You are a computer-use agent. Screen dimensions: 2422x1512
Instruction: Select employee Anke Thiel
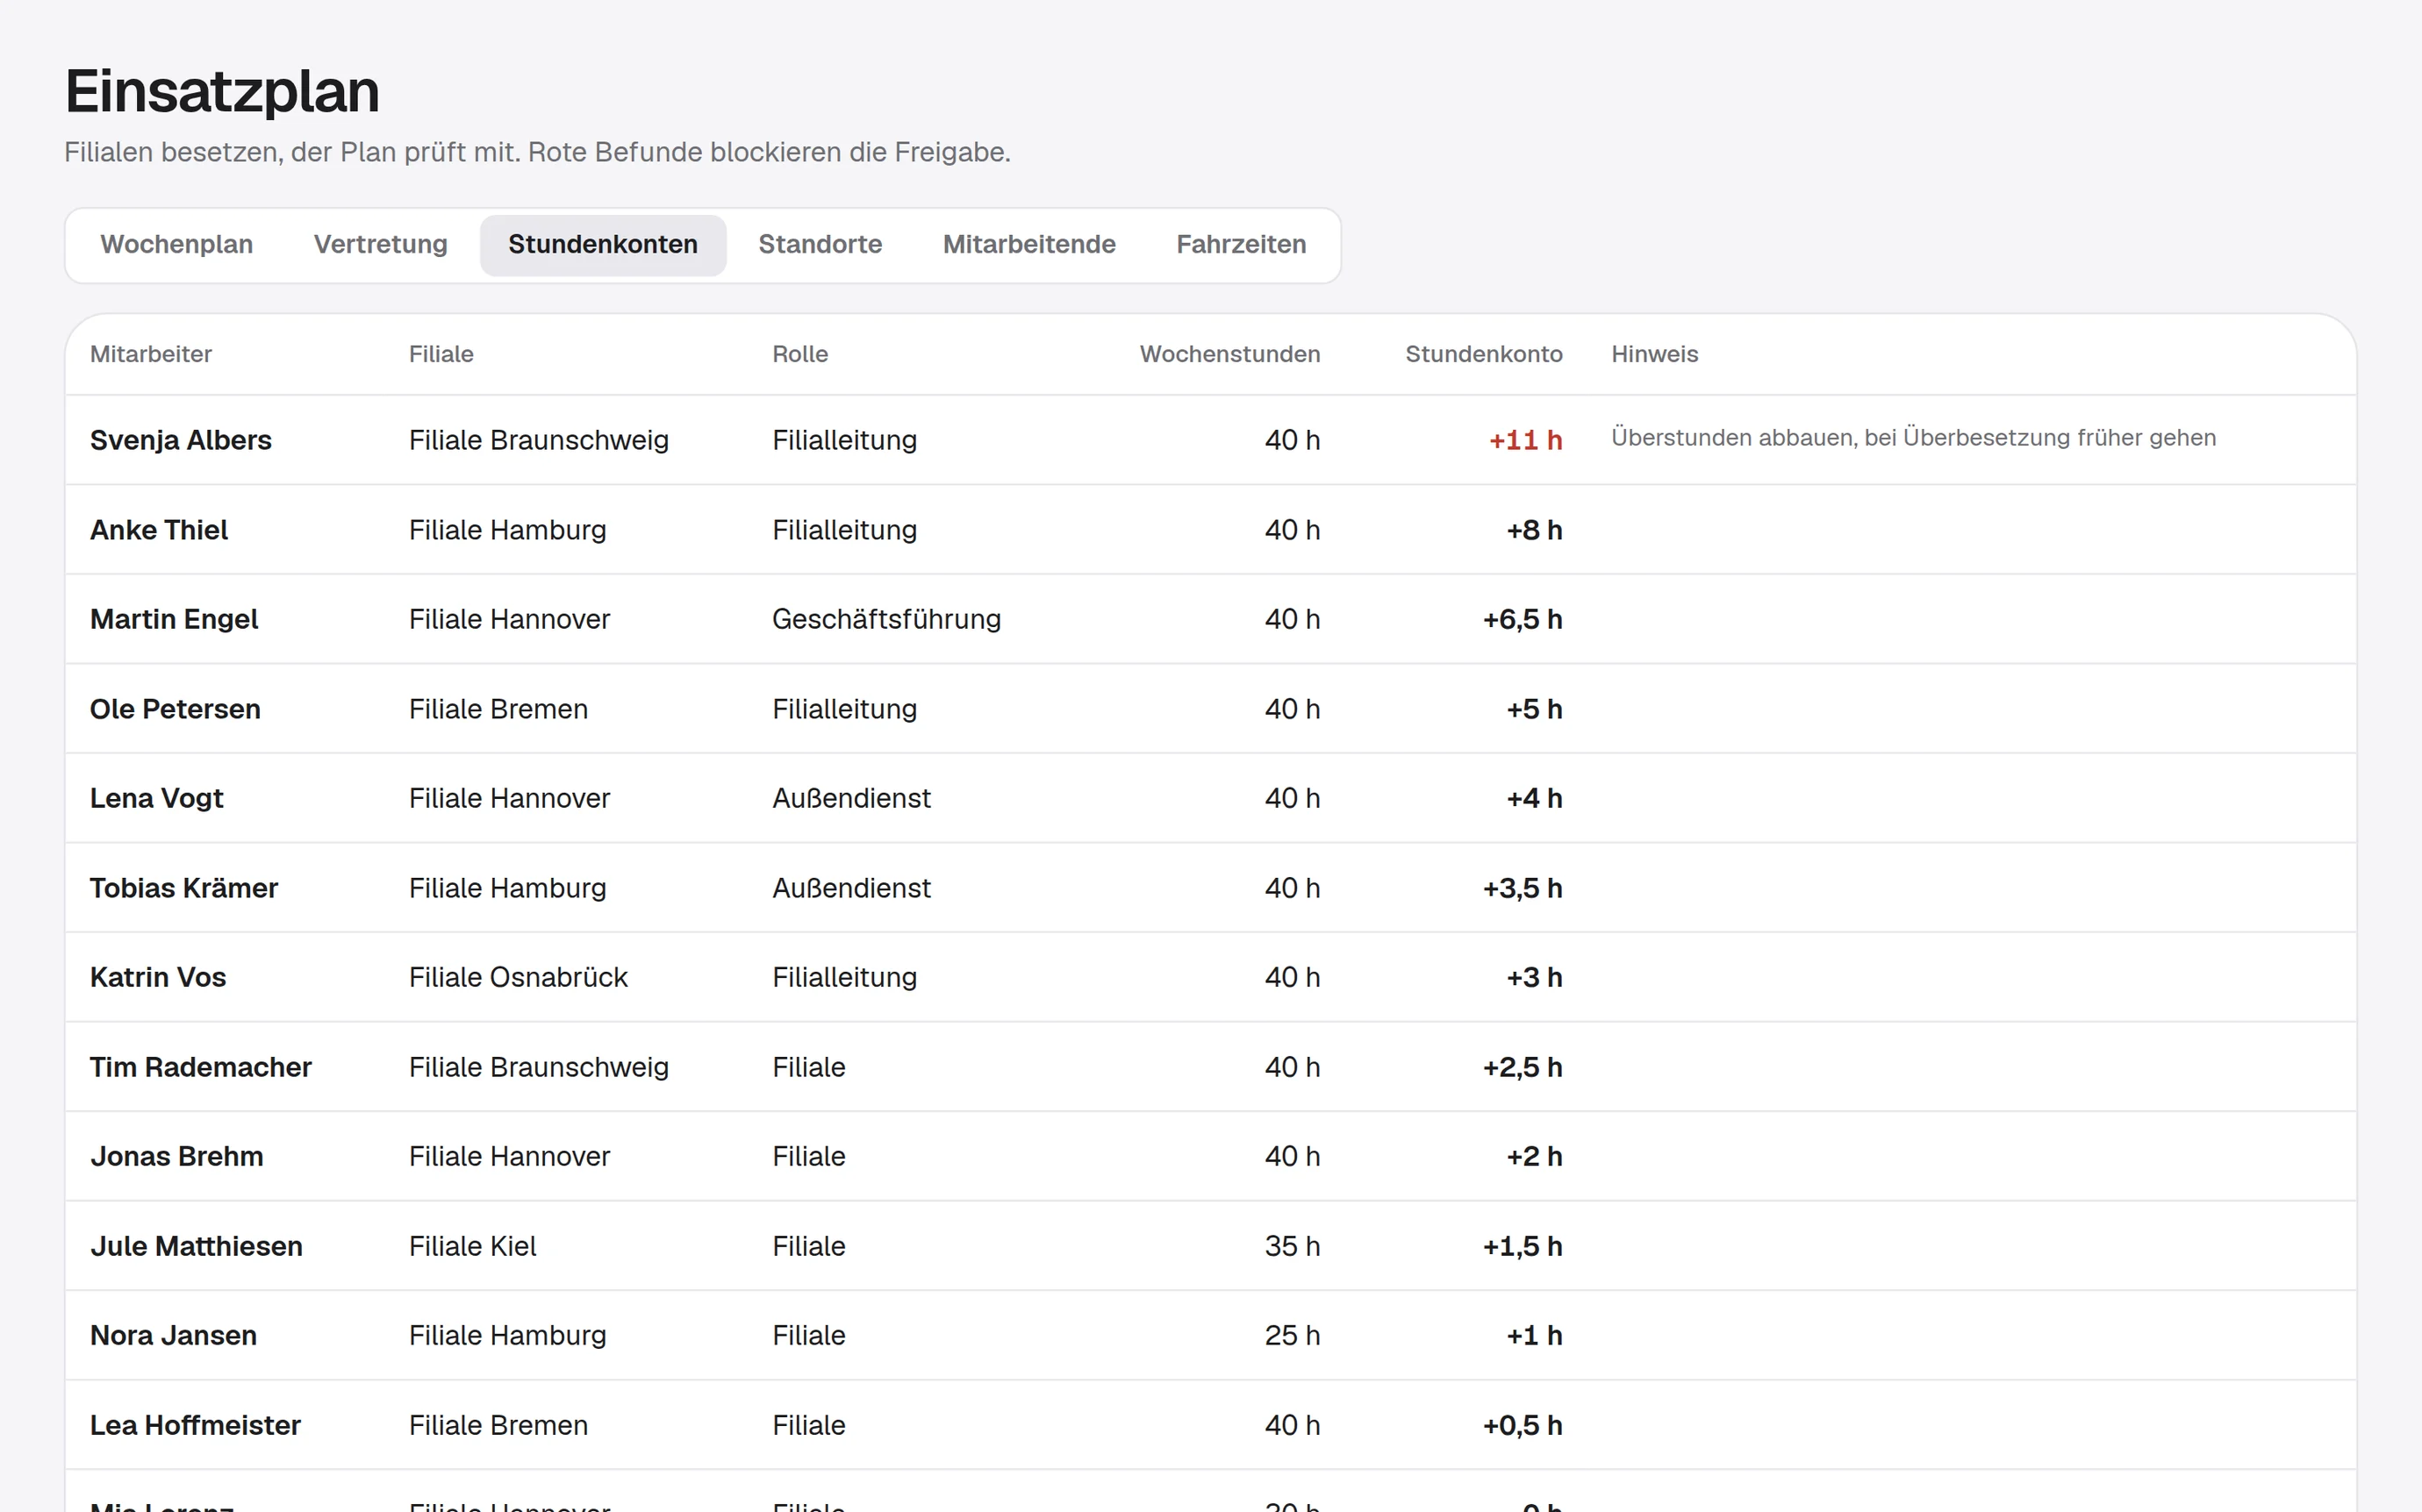(x=159, y=530)
